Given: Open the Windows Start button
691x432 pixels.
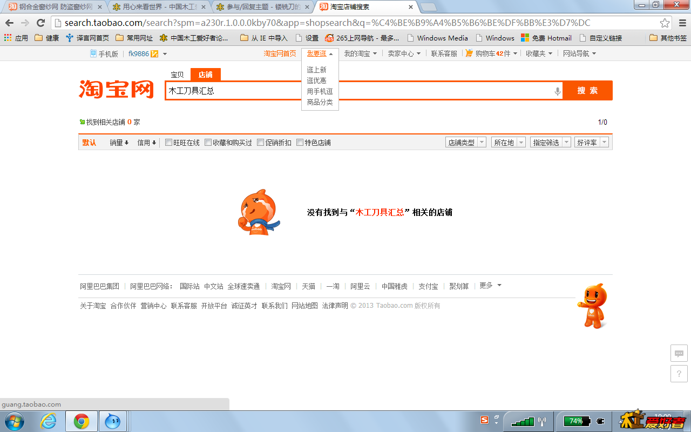Looking at the screenshot, I should pos(15,421).
